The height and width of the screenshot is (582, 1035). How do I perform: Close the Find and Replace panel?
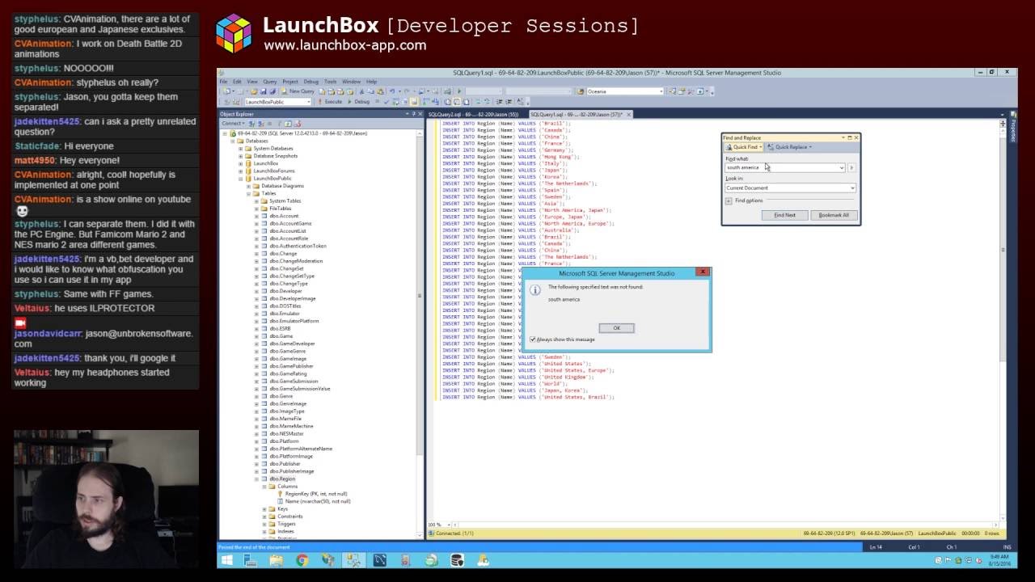856,137
